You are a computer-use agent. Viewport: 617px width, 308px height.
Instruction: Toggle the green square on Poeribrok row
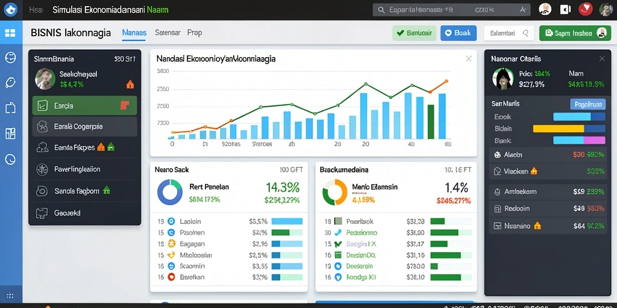[339, 221]
